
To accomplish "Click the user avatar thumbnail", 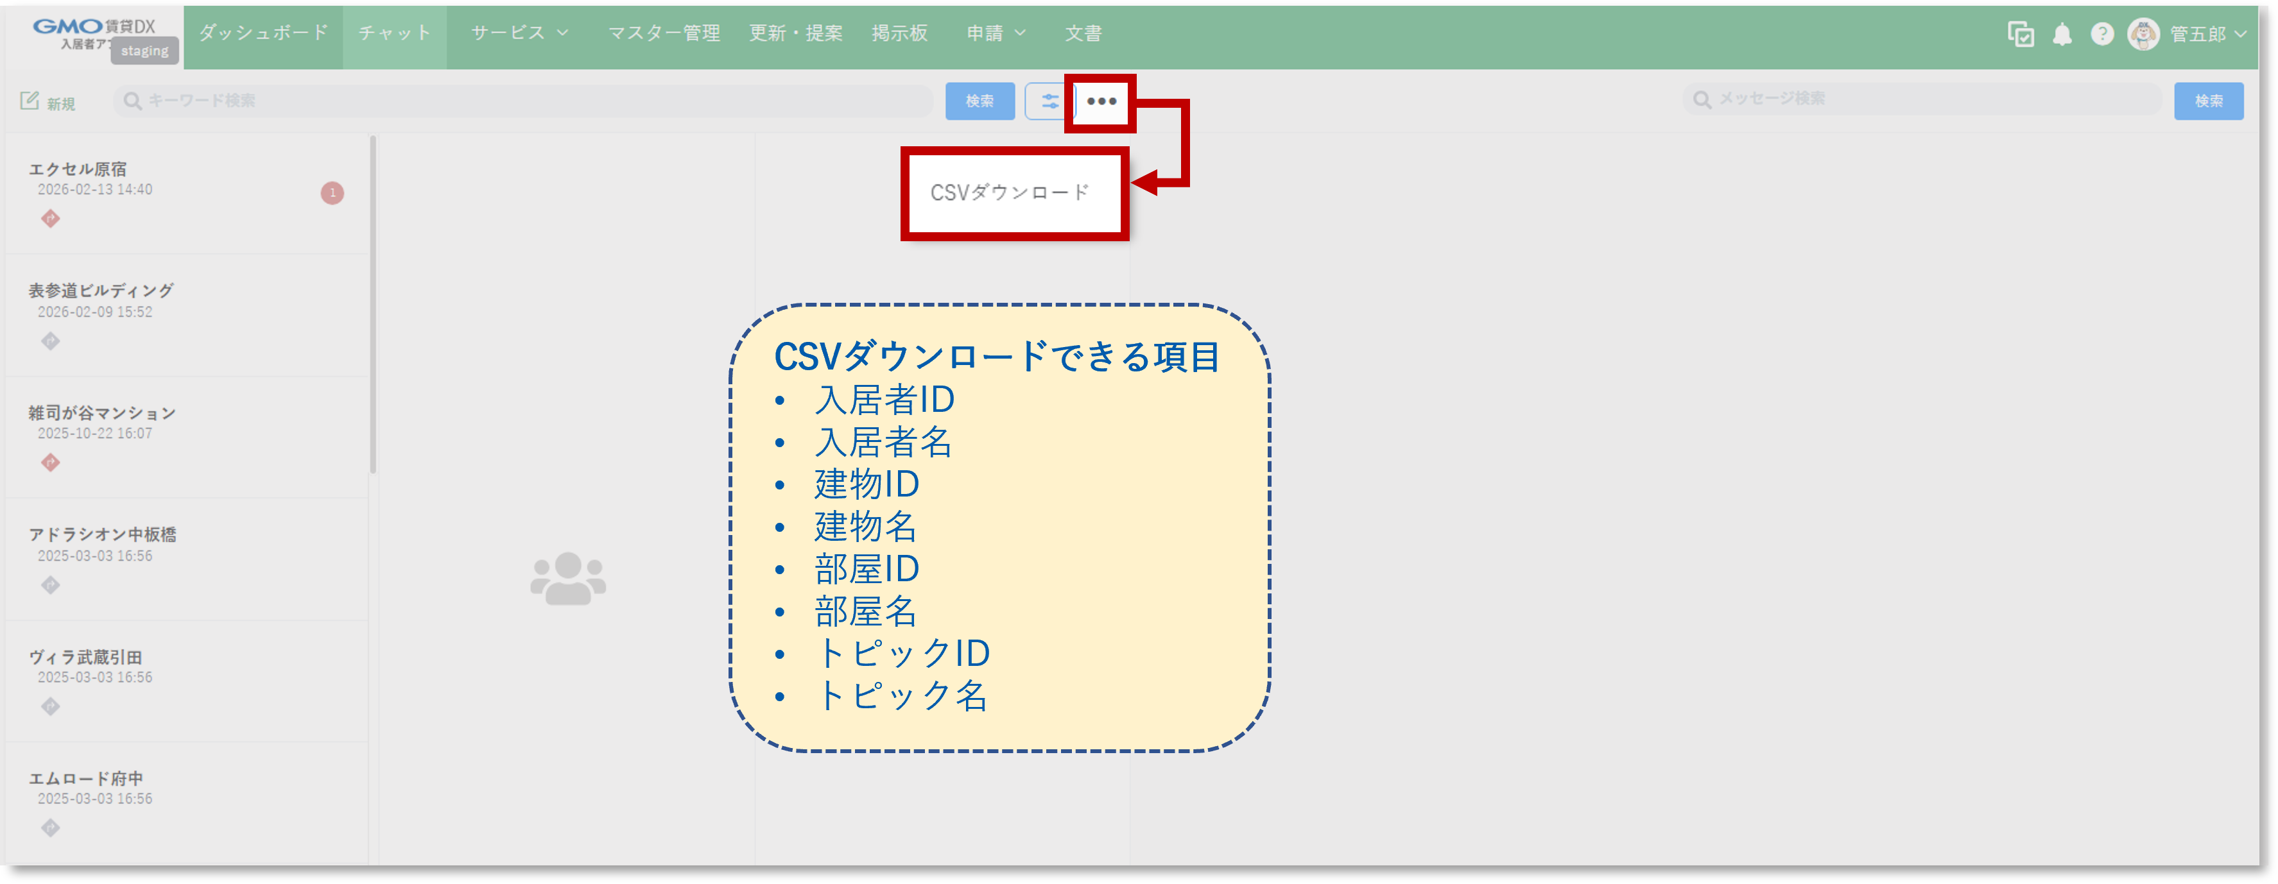I will pos(2144,33).
